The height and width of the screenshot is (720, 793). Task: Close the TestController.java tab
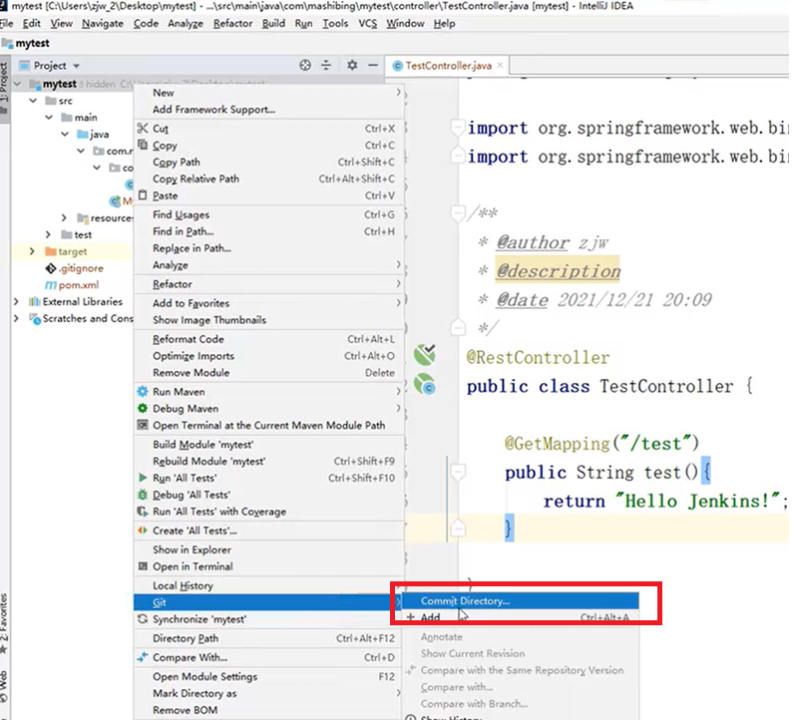tap(500, 65)
